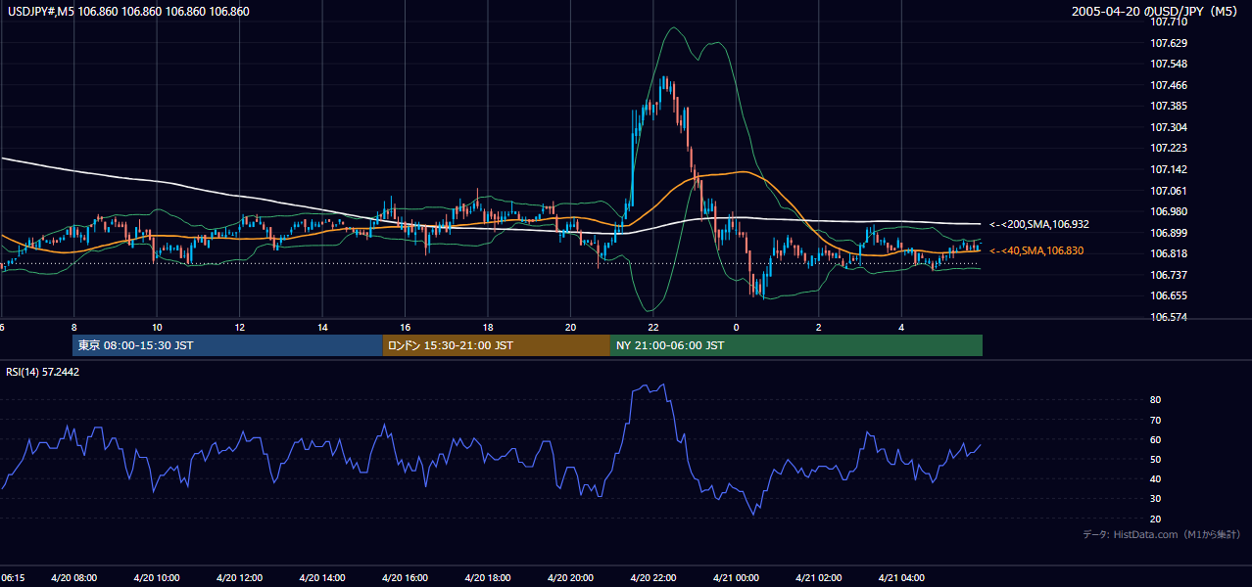Click the RSI level 70 label

coord(1156,420)
